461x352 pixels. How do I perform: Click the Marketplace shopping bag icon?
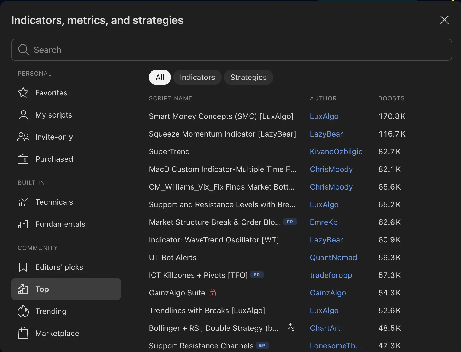(23, 333)
